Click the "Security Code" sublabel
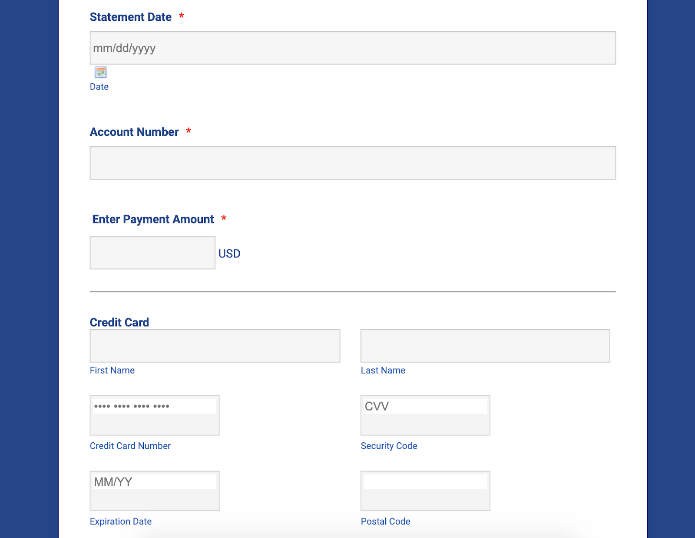 (389, 446)
